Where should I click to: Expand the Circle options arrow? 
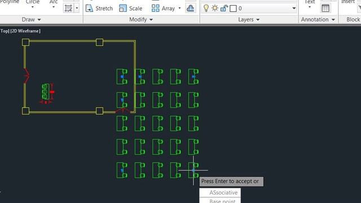[33, 7]
